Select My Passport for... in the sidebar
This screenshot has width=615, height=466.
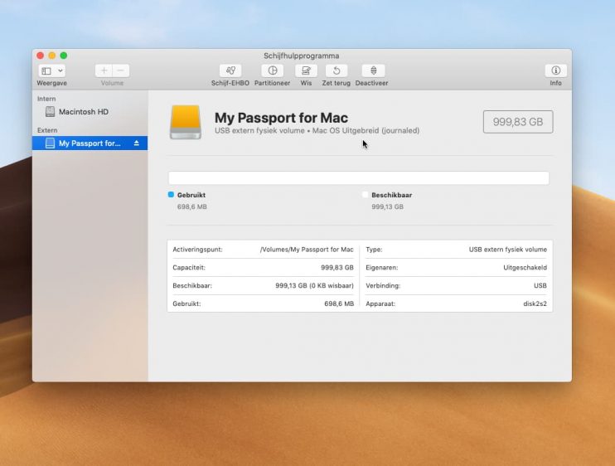90,143
